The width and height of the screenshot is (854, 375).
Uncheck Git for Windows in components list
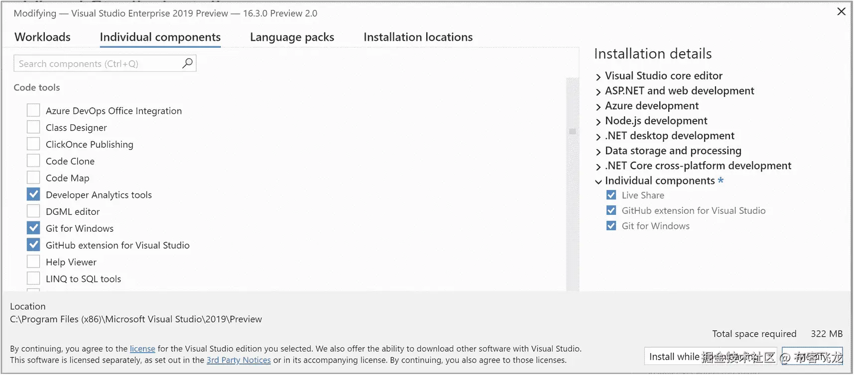[x=33, y=228]
